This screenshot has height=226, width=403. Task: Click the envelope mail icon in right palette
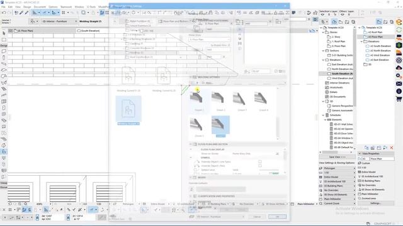tap(399, 83)
